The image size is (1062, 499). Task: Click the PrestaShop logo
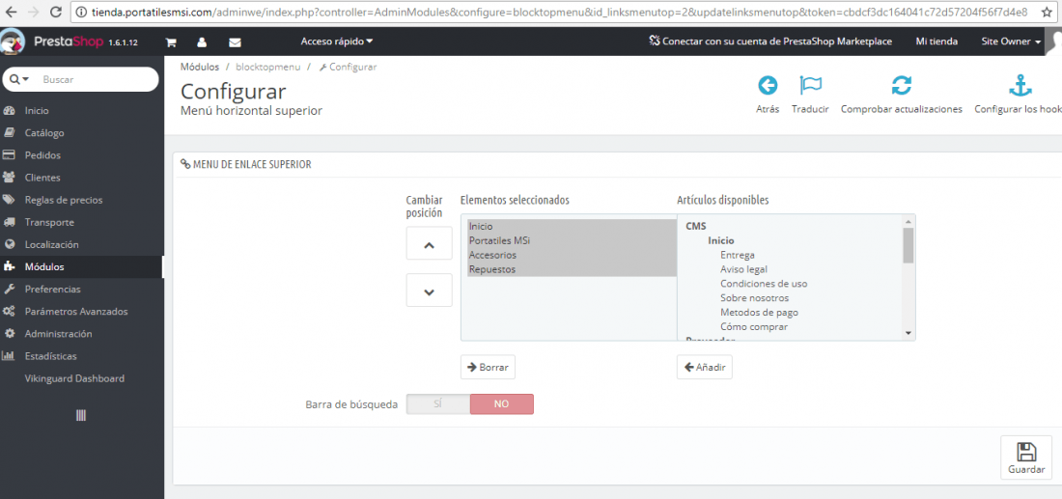click(x=70, y=42)
